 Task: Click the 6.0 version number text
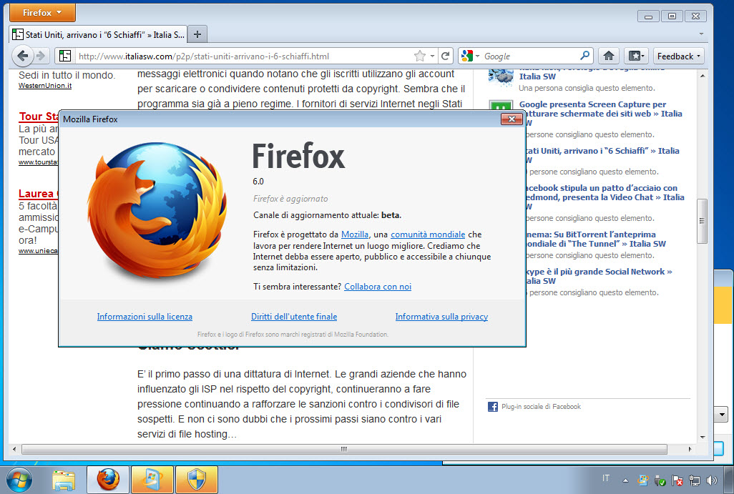(258, 182)
